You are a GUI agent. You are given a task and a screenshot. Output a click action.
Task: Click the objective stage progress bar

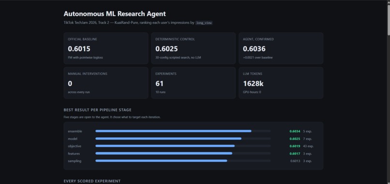[183, 146]
